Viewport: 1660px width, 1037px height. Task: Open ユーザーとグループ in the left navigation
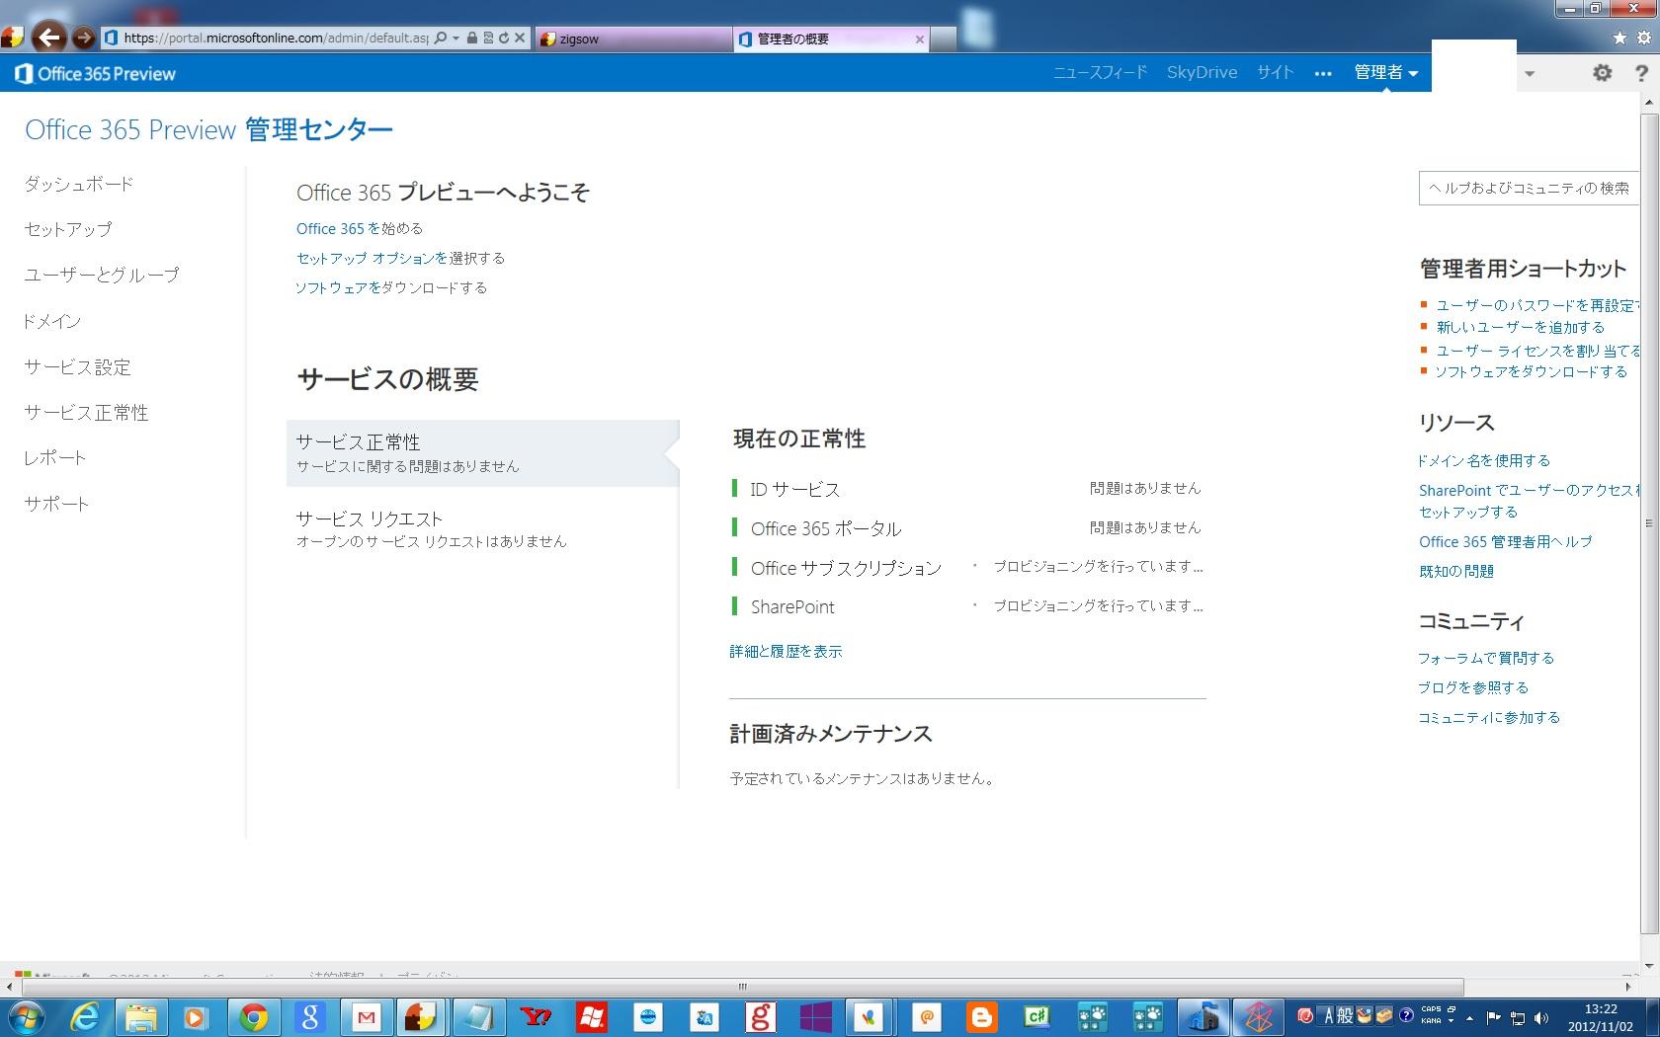point(102,275)
